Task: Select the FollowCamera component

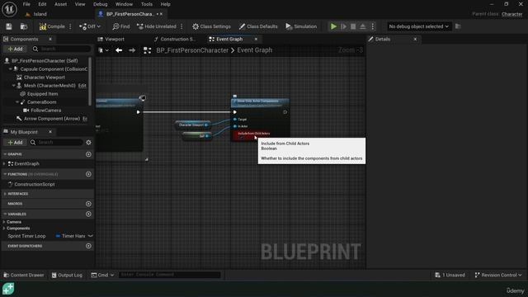Action: click(46, 110)
